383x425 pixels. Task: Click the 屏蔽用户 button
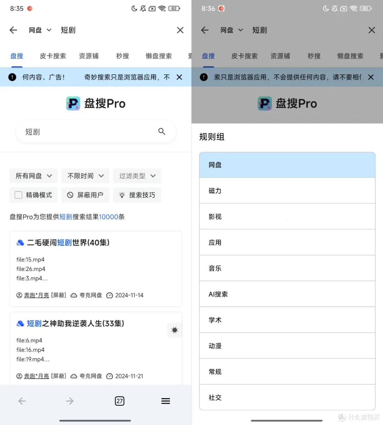[85, 195]
